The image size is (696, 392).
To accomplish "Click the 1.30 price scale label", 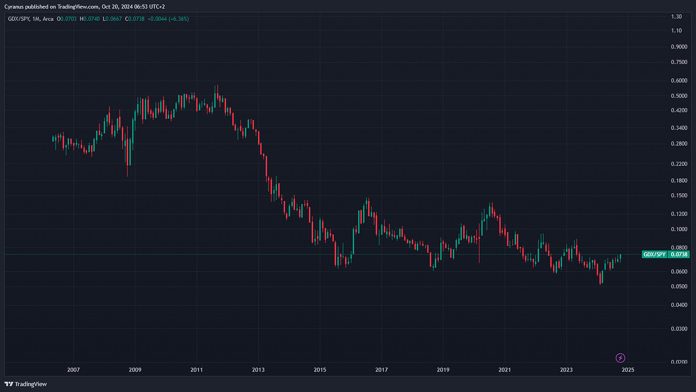I will coord(676,17).
